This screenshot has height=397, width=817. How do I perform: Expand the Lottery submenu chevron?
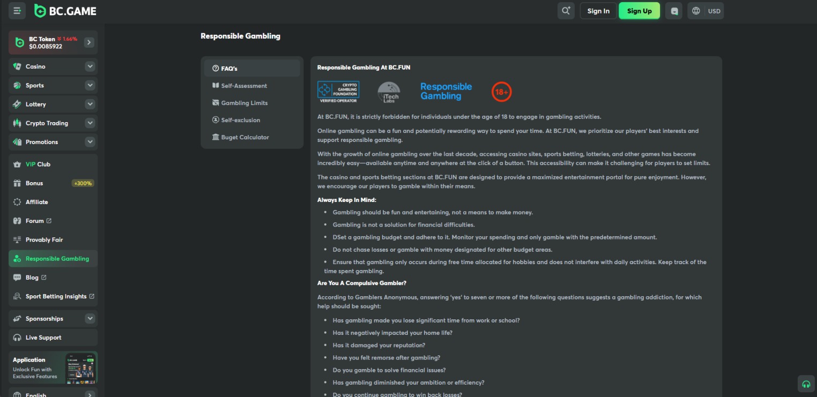(x=90, y=104)
